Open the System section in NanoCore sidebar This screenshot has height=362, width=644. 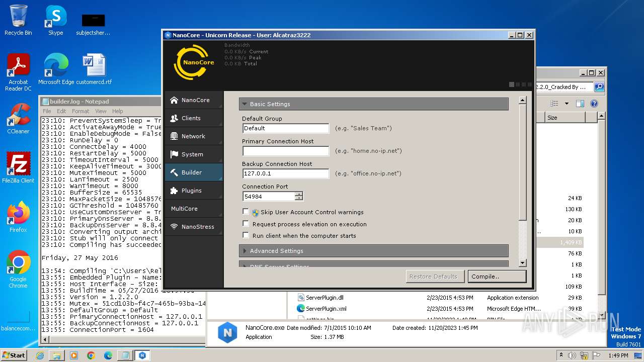pos(194,154)
